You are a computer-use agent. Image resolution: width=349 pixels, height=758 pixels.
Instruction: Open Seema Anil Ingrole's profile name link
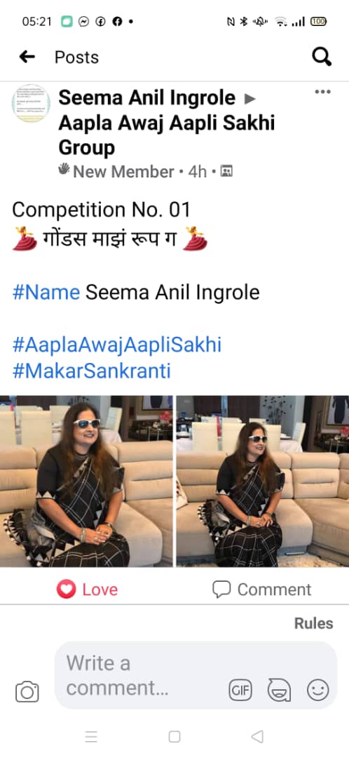pyautogui.click(x=146, y=98)
